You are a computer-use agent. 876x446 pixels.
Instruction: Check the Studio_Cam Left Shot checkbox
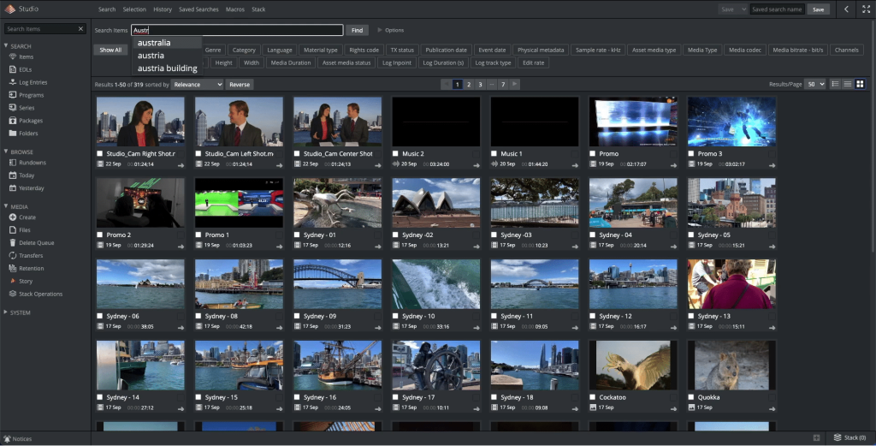point(198,154)
